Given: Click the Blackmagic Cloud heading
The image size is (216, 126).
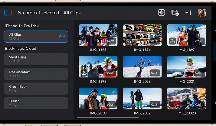Looking at the screenshot, I should [20, 49].
